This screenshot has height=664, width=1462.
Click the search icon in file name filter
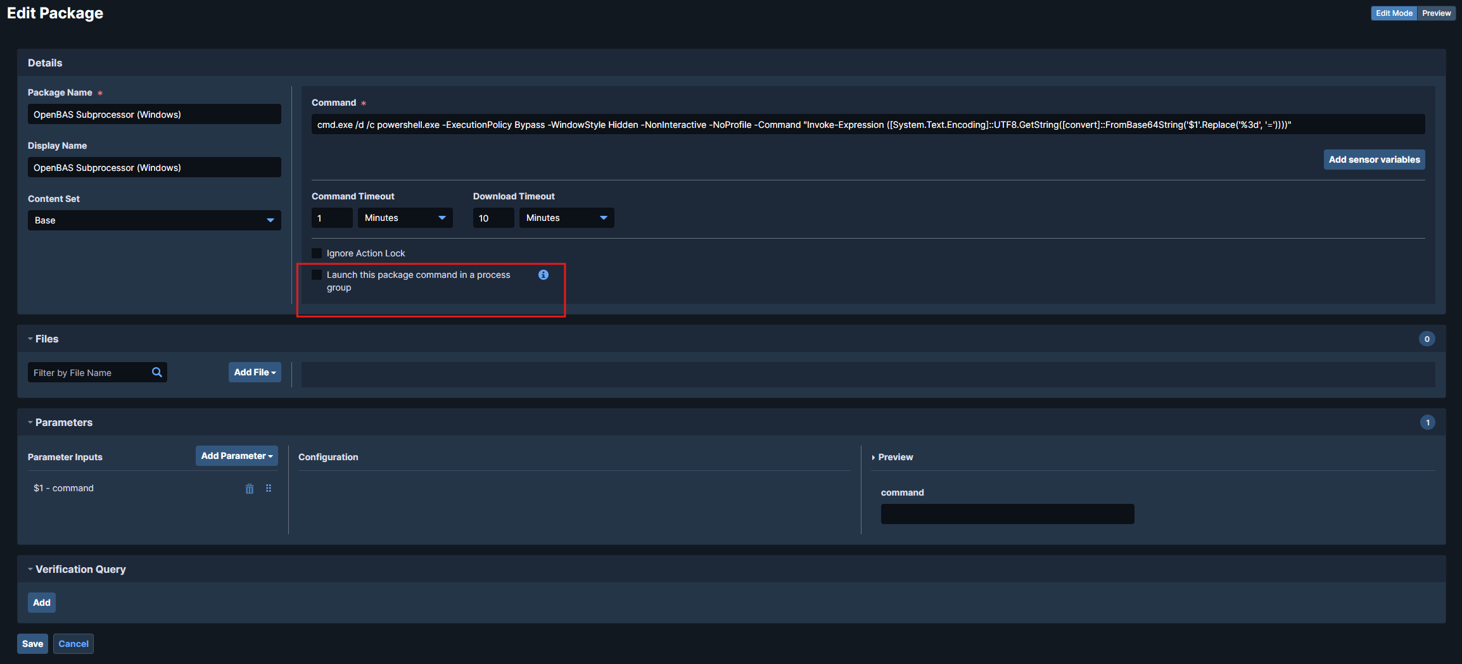(x=157, y=372)
